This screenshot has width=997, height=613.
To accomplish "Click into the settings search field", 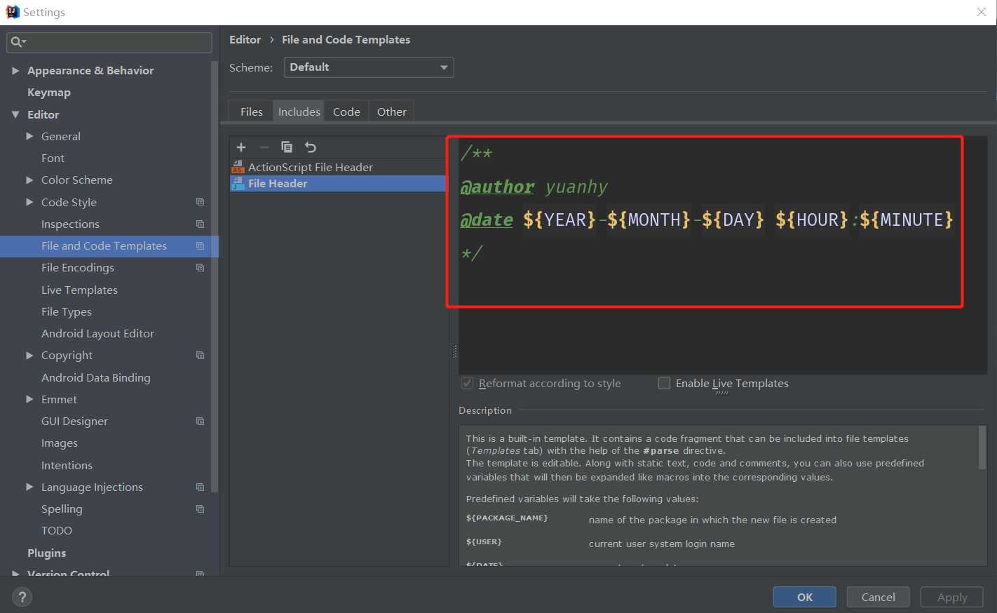I will click(109, 42).
